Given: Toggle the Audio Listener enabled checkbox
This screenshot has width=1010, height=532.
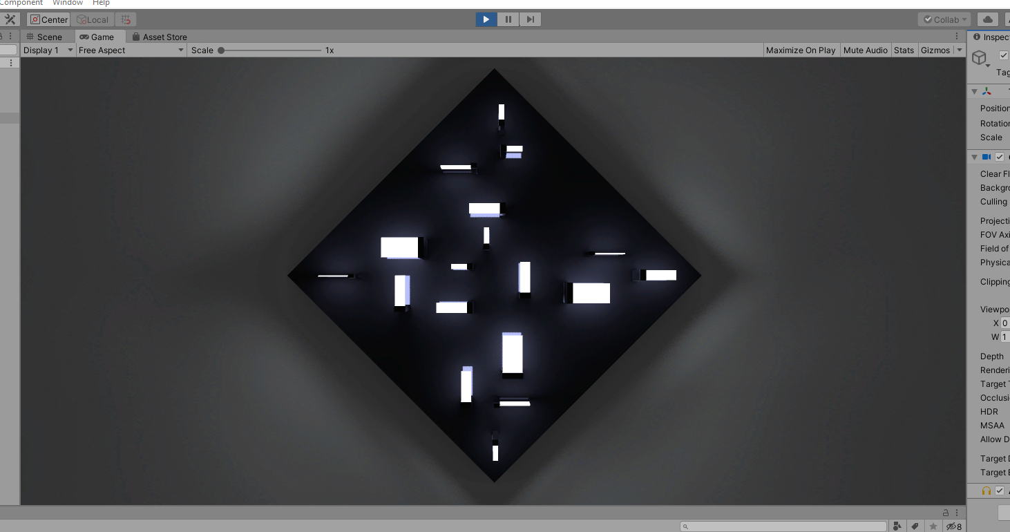Looking at the screenshot, I should click(x=1000, y=491).
